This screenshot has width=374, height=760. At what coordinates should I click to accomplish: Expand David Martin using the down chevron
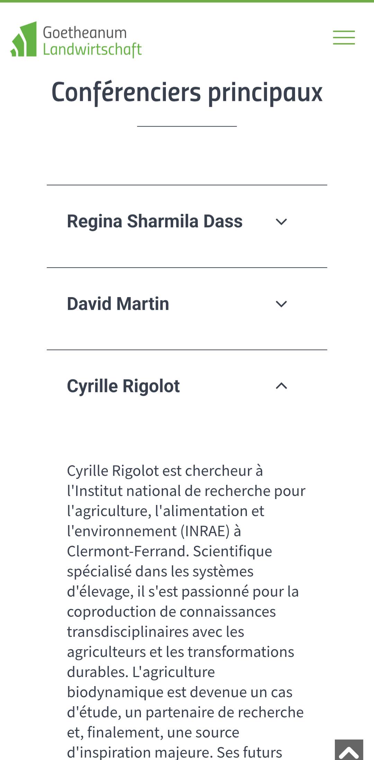281,304
